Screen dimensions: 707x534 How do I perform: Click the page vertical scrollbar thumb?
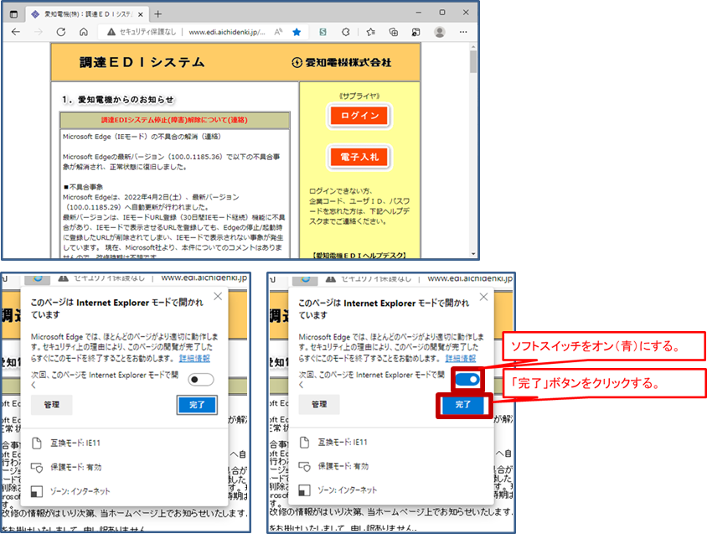point(473,61)
